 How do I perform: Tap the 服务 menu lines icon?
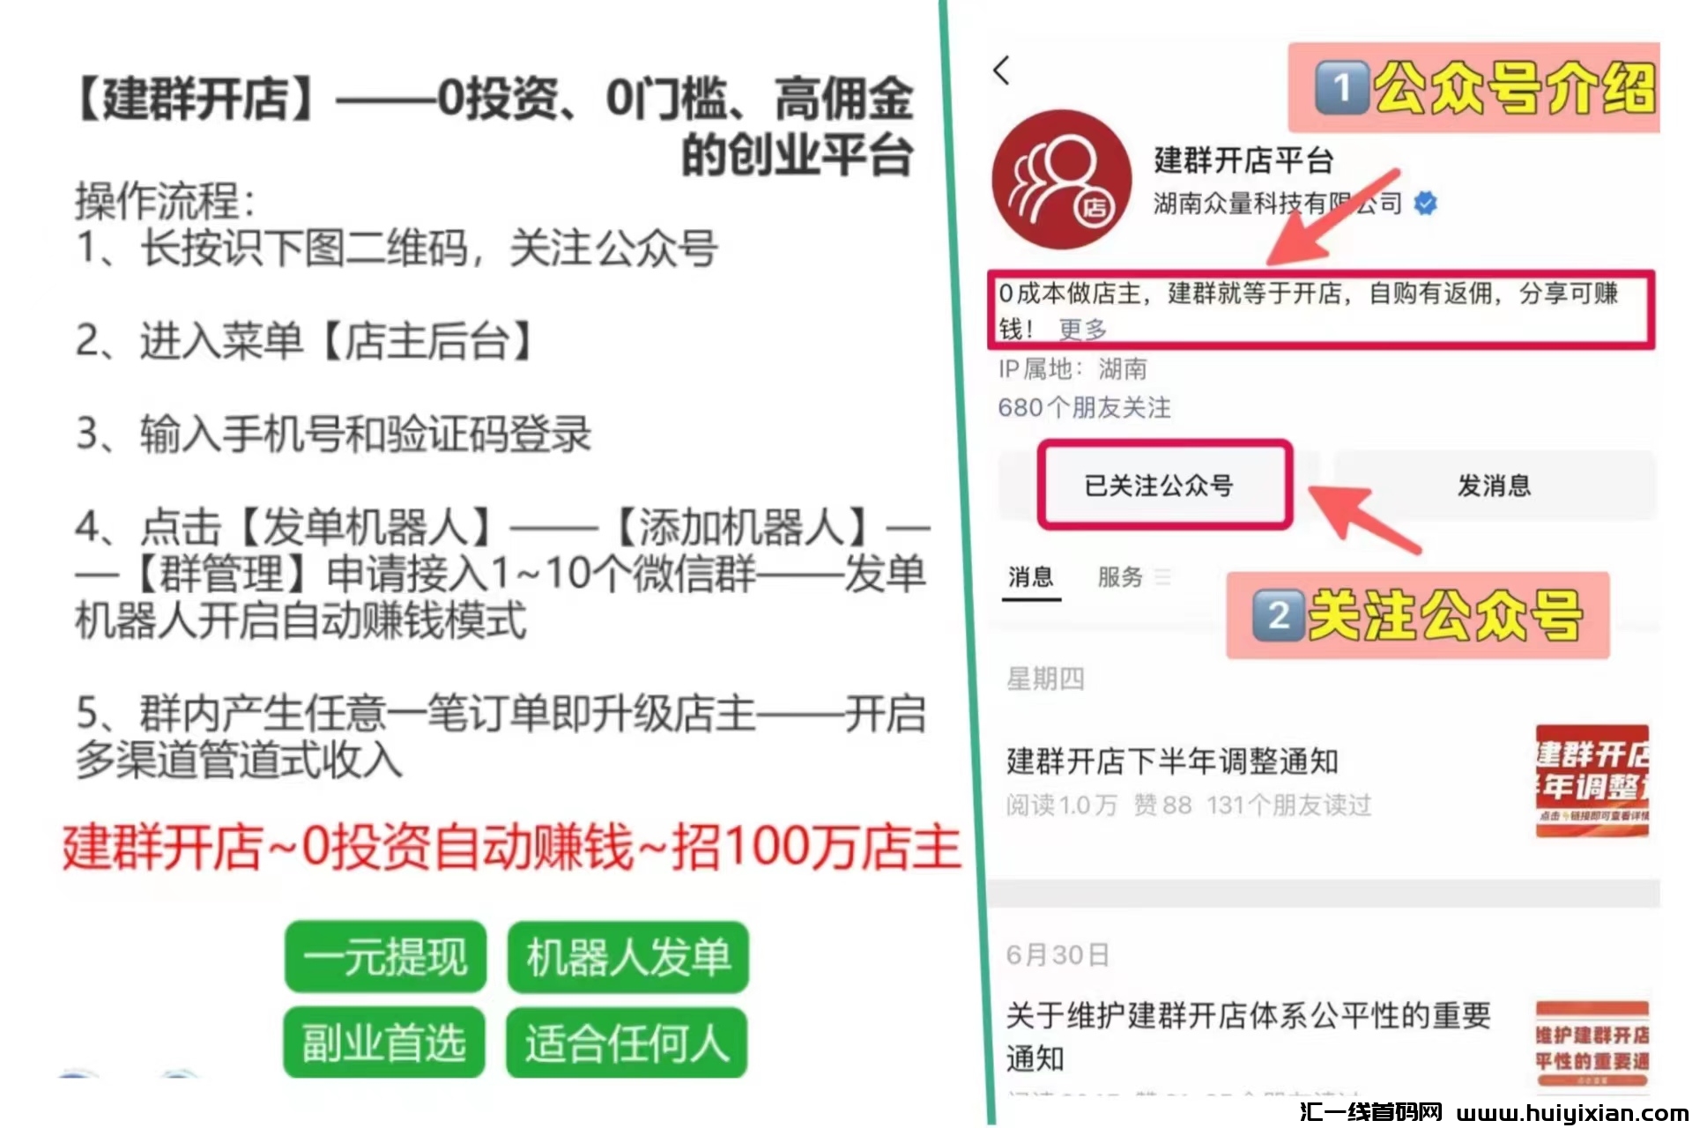point(1162,577)
